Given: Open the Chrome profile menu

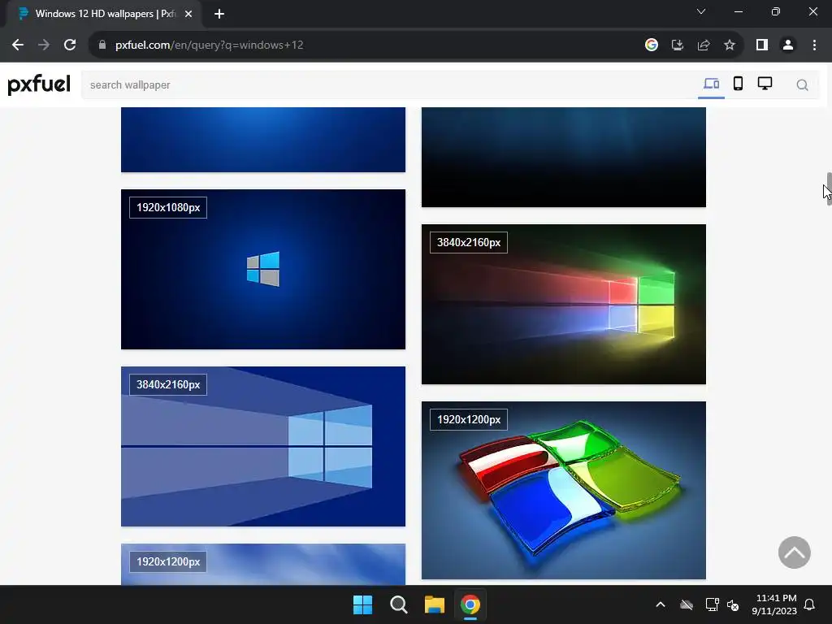Looking at the screenshot, I should (788, 45).
